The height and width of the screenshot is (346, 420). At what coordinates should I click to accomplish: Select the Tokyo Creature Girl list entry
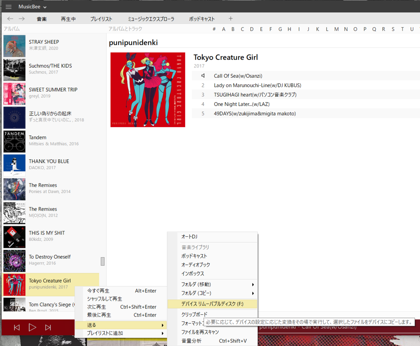[51, 284]
